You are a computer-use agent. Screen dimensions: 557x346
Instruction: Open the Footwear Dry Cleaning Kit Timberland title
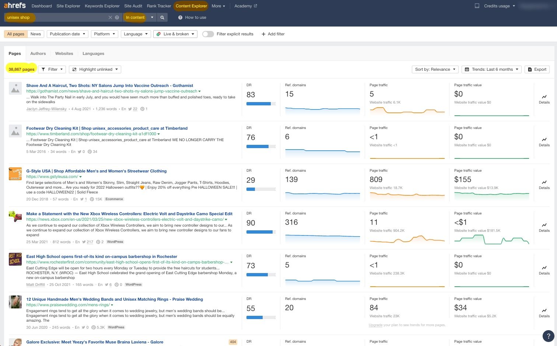[x=107, y=128]
